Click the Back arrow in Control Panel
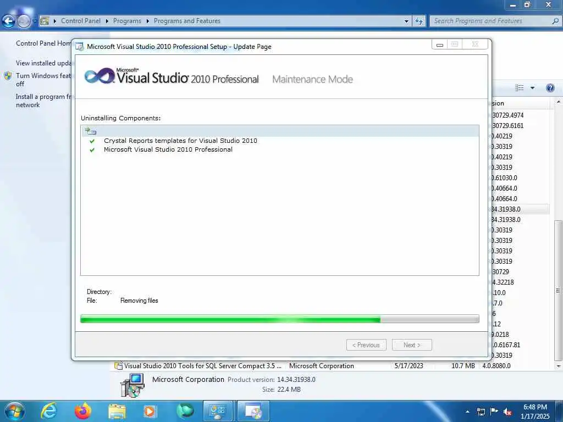Image resolution: width=563 pixels, height=422 pixels. 9,21
